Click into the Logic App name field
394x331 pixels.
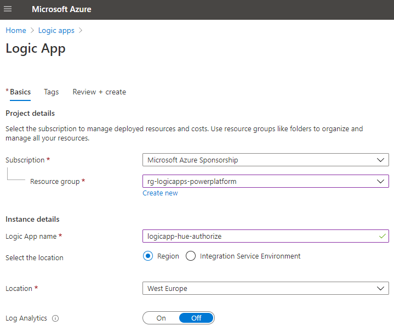point(266,236)
